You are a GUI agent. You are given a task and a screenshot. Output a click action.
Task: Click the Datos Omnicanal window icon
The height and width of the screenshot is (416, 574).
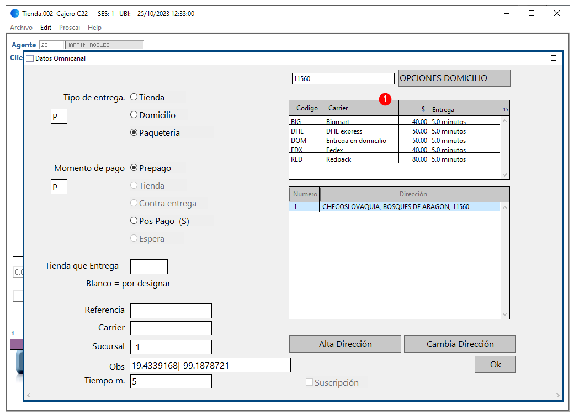tap(30, 58)
